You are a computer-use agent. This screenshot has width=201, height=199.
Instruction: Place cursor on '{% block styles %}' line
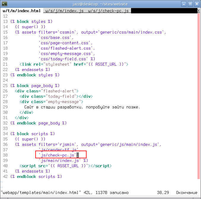31,21
